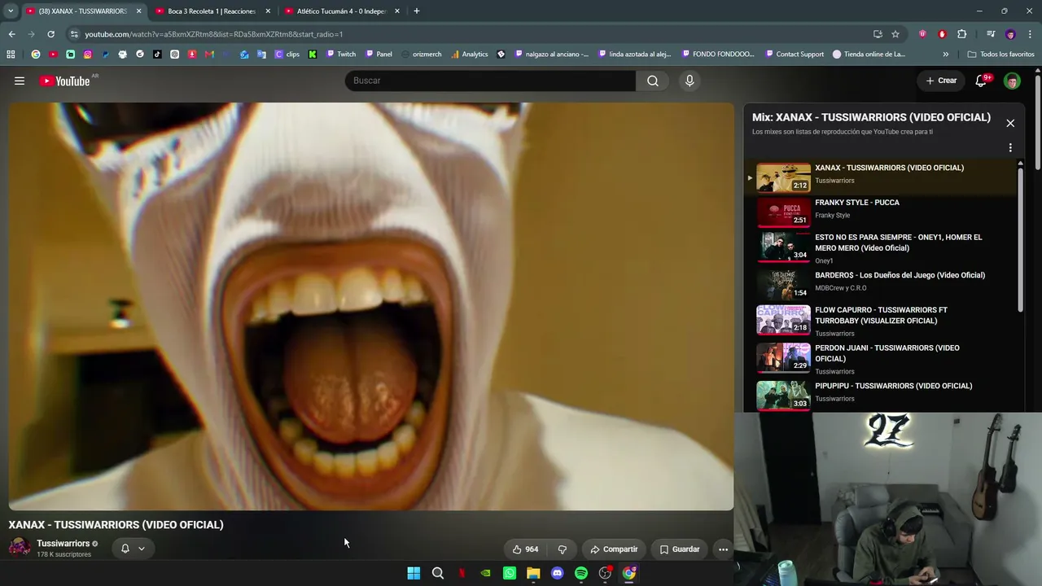Play PIPUPIPU from the mix list
The image size is (1042, 586).
click(882, 394)
